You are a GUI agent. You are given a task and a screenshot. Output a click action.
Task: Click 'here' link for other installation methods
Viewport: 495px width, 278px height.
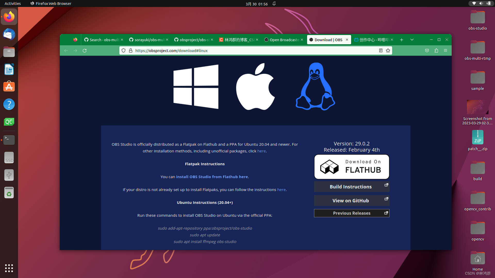tap(261, 151)
